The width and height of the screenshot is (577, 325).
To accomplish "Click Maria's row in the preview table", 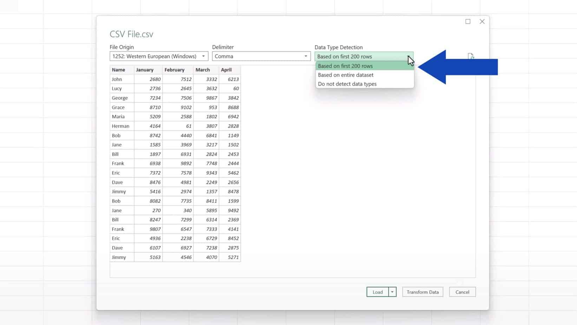I will 118,116.
